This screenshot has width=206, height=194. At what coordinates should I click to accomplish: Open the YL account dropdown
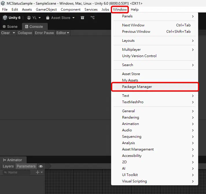click(x=34, y=18)
